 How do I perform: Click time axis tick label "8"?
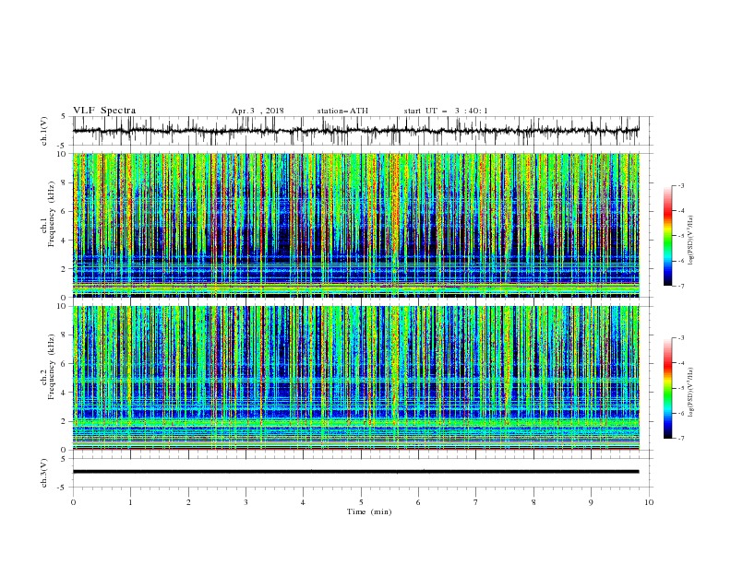(x=533, y=502)
